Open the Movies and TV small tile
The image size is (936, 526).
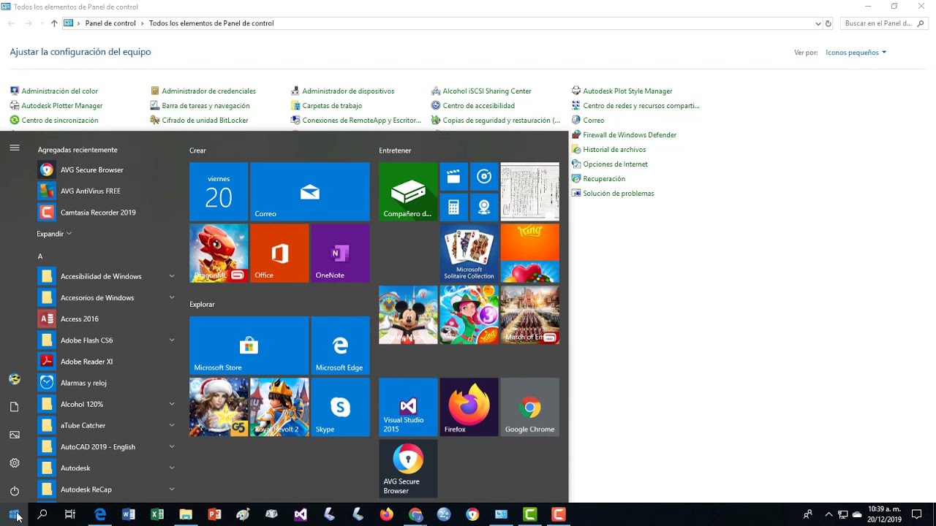click(453, 176)
